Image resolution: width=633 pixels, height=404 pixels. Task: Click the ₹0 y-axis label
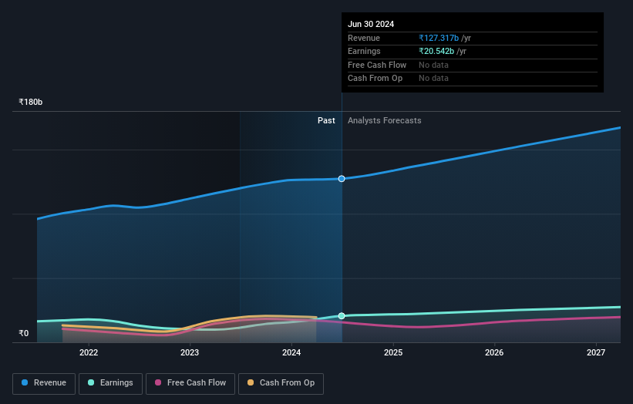tap(23, 333)
